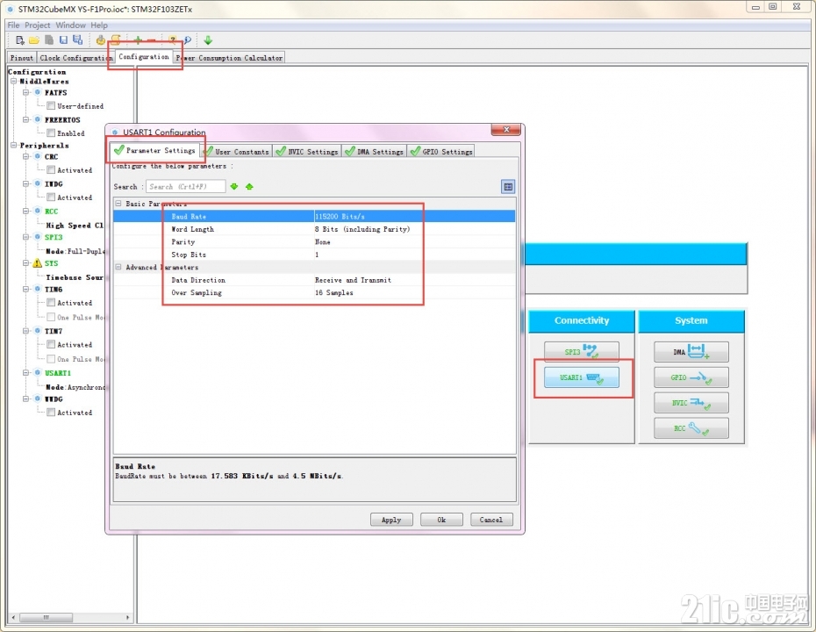Open NVIC in System panel
816x632 pixels.
(691, 403)
